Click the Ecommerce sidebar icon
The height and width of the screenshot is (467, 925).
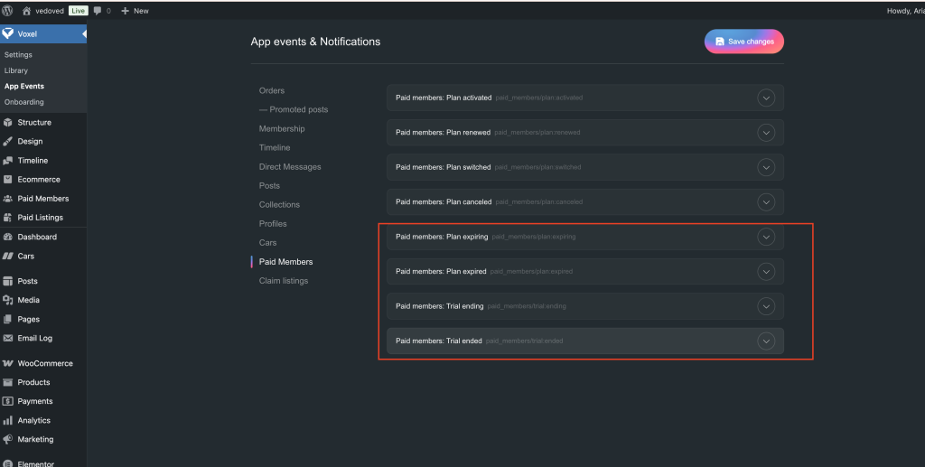(8, 179)
